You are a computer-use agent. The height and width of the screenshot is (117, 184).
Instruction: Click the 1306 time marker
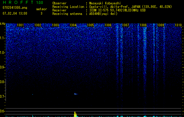point(108,25)
